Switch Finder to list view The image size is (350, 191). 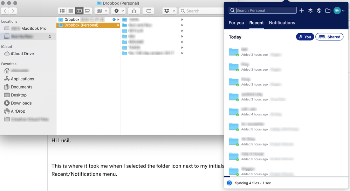(x=71, y=11)
